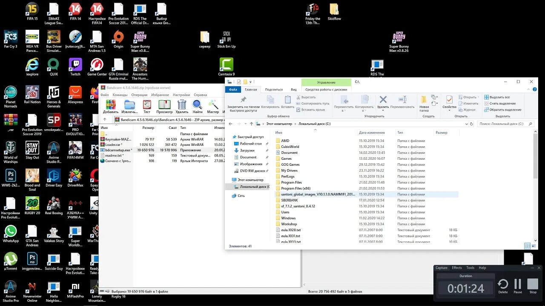
Task: Open the WhatsApp desktop icon
Action: pyautogui.click(x=11, y=234)
